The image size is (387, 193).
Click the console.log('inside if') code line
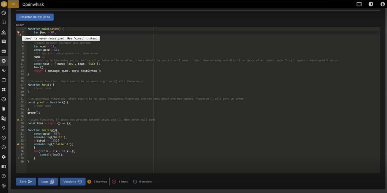pos(53,144)
